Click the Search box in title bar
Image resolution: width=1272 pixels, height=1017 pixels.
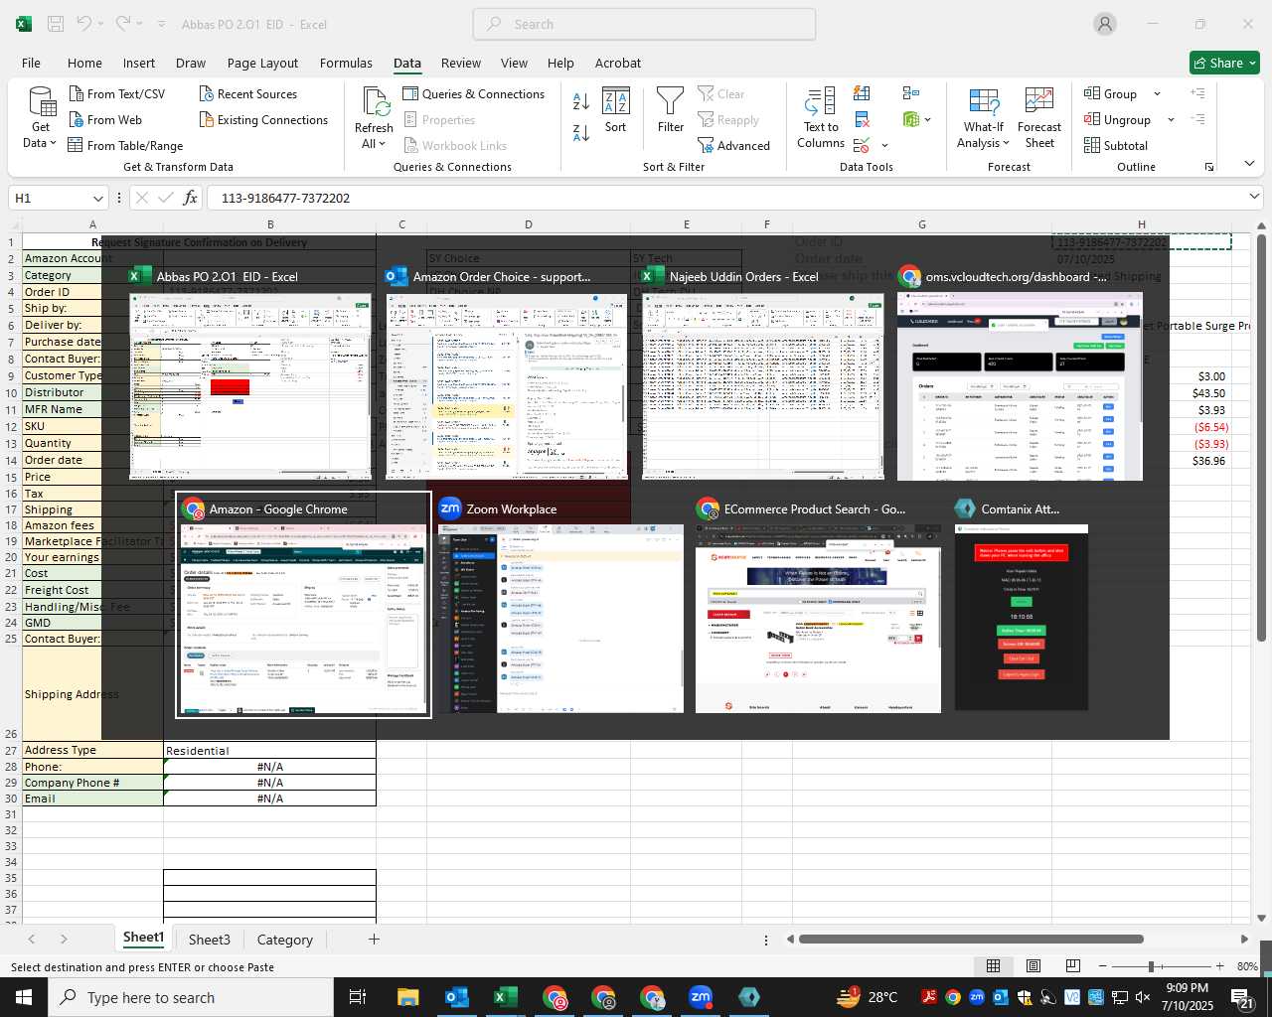(x=644, y=24)
